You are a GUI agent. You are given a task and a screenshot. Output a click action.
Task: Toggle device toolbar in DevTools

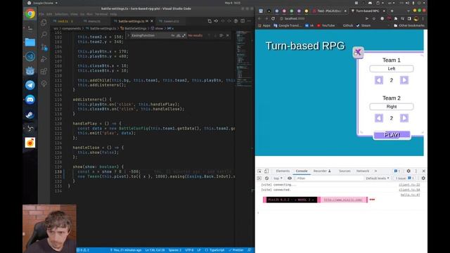pos(266,171)
